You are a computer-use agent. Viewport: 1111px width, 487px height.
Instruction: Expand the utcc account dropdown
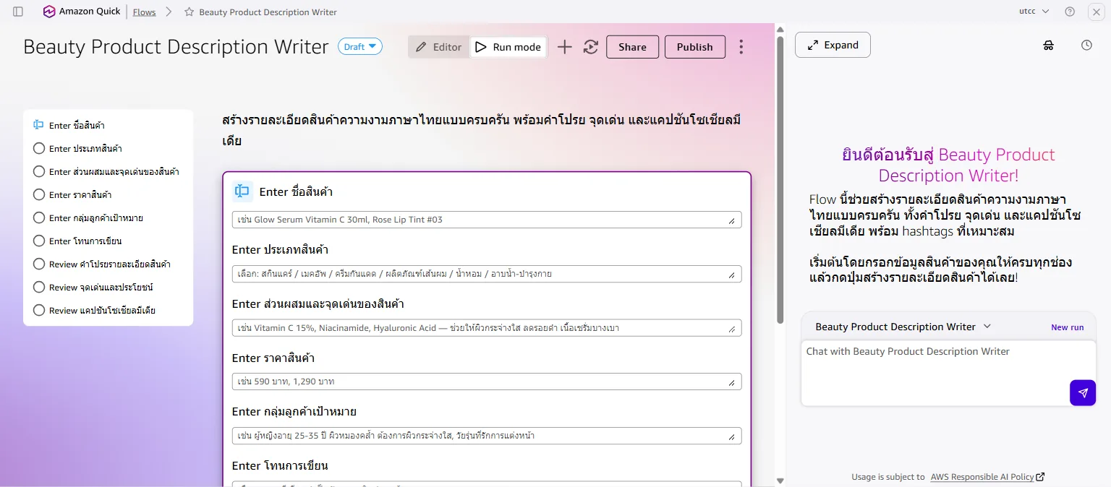(1034, 12)
